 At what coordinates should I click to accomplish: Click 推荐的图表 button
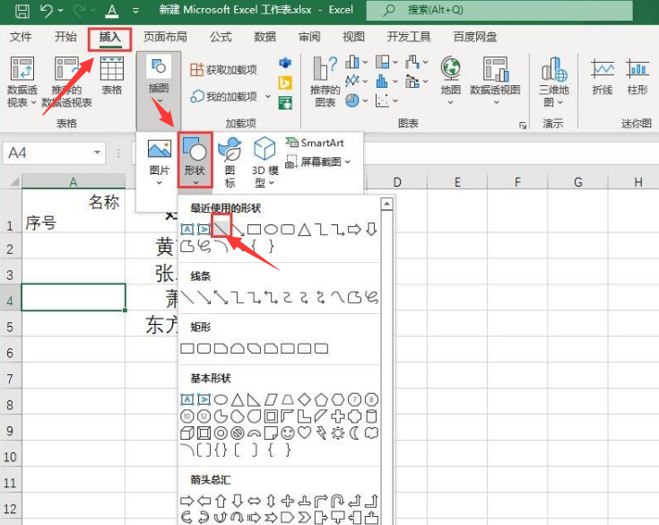coord(325,82)
